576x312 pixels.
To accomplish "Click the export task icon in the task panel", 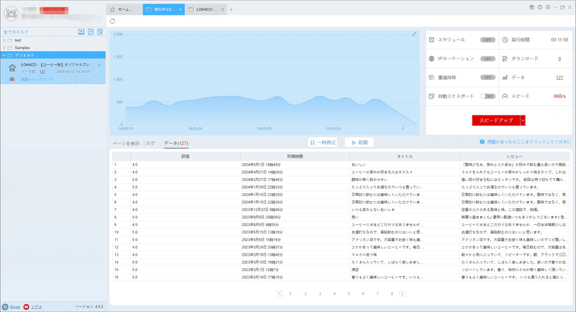I will coord(91,32).
